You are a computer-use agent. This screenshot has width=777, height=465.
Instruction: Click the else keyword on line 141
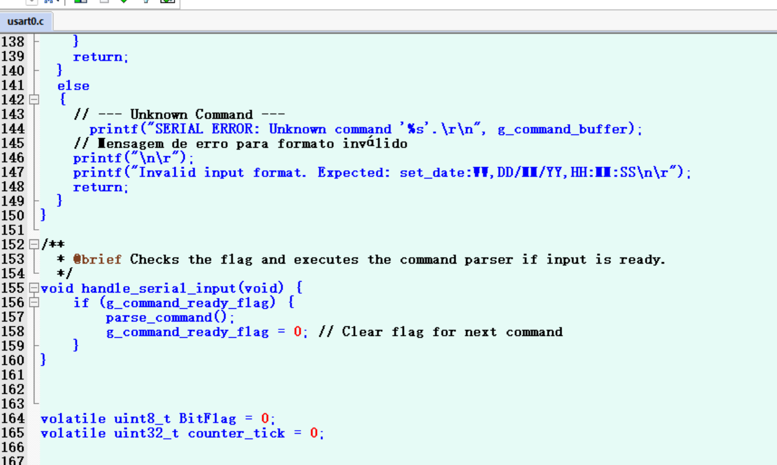pos(73,86)
